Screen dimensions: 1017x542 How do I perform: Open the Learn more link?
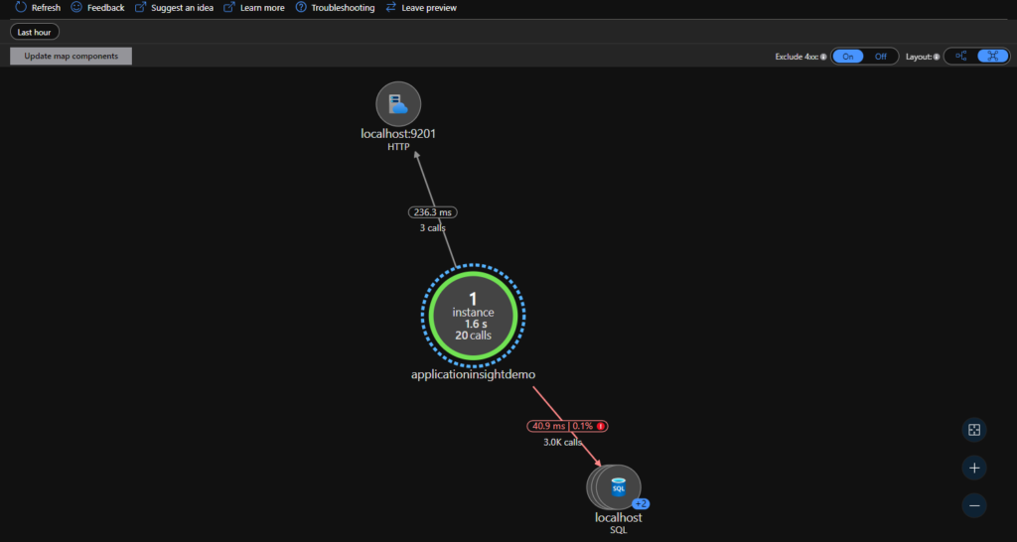[262, 7]
